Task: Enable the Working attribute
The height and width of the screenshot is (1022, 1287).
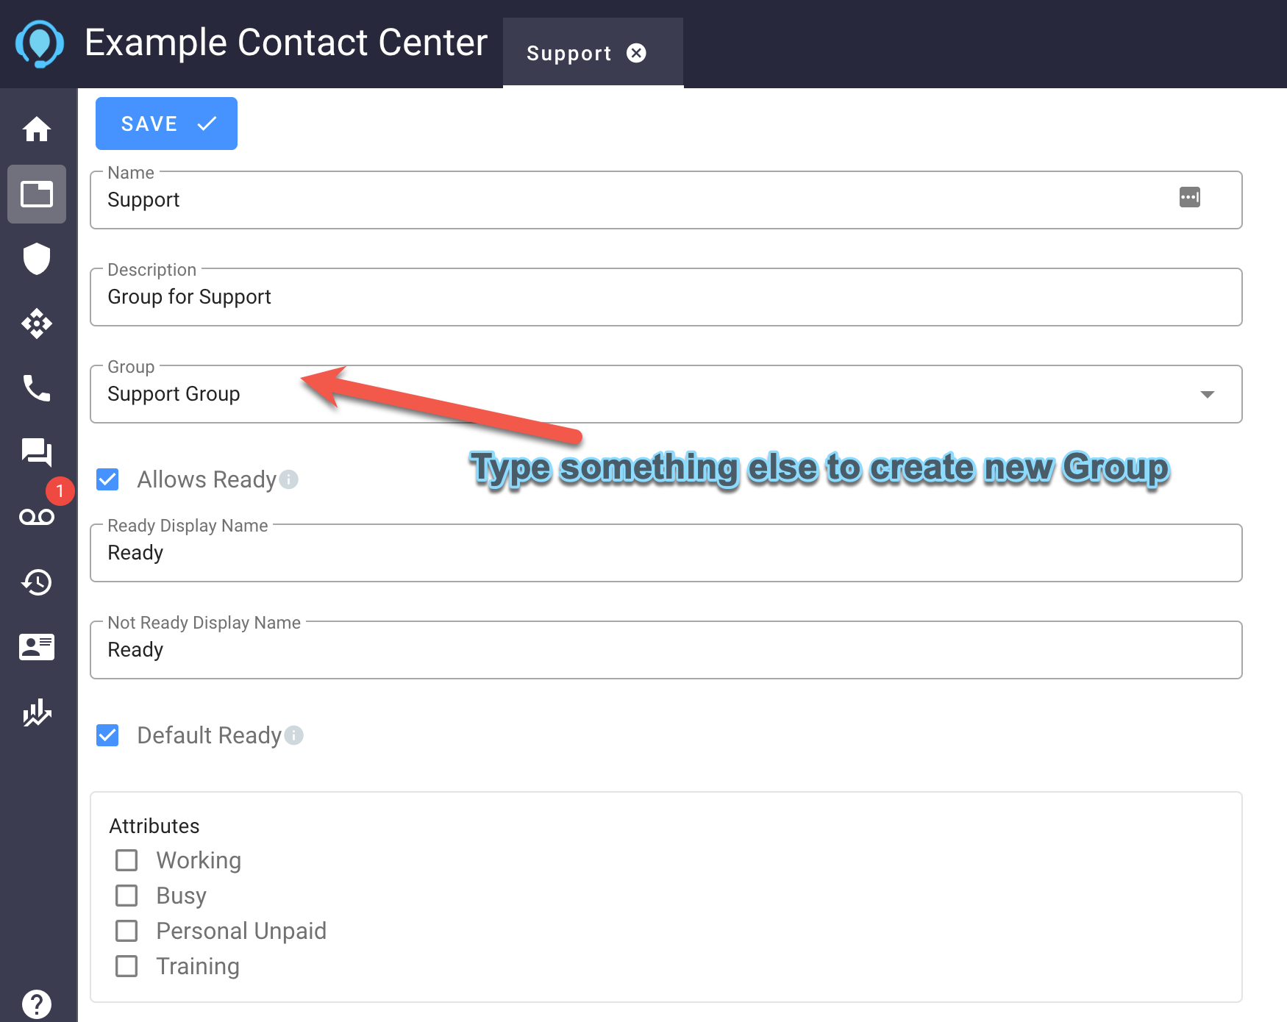Action: pos(126,860)
